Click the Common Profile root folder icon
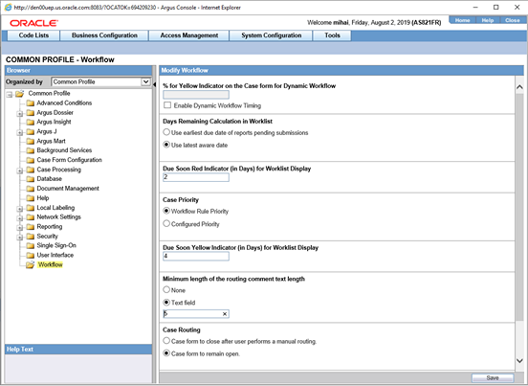Image resolution: width=528 pixels, height=386 pixels. coord(19,93)
